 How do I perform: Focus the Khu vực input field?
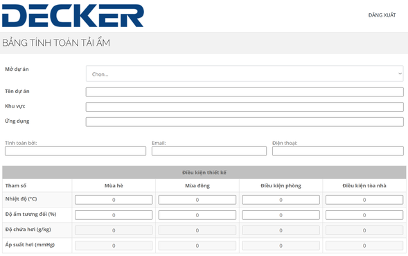click(x=245, y=107)
